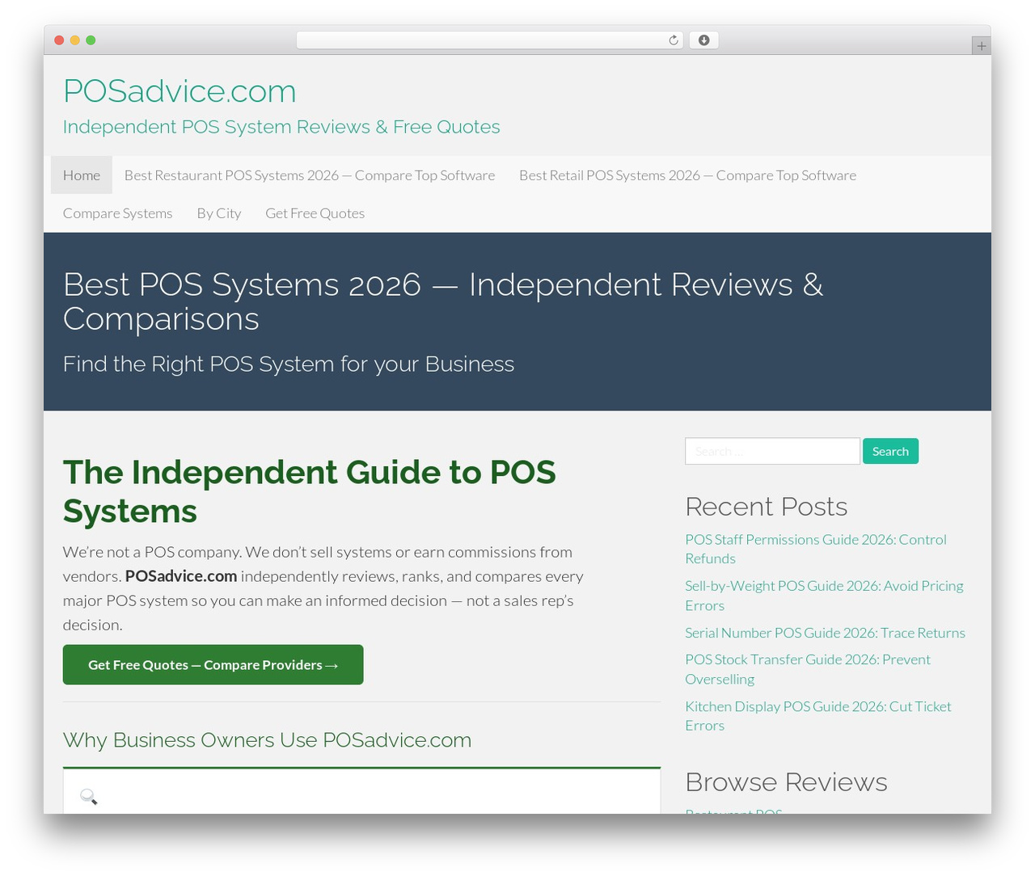Click the browser download icon button
Image resolution: width=1035 pixels, height=876 pixels.
click(703, 40)
